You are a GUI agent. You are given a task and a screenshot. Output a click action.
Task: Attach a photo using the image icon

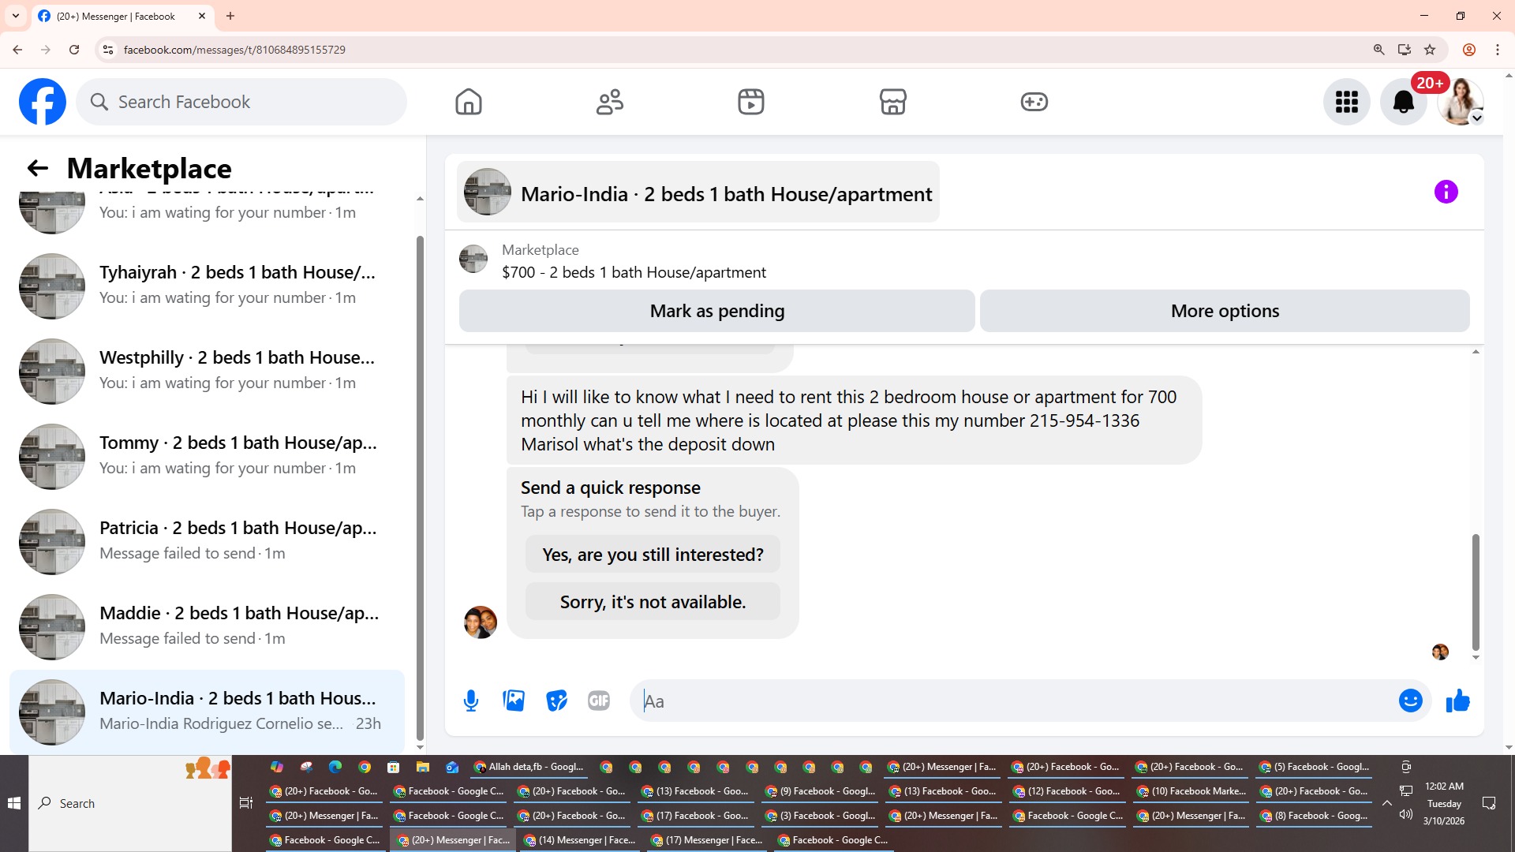pos(514,701)
